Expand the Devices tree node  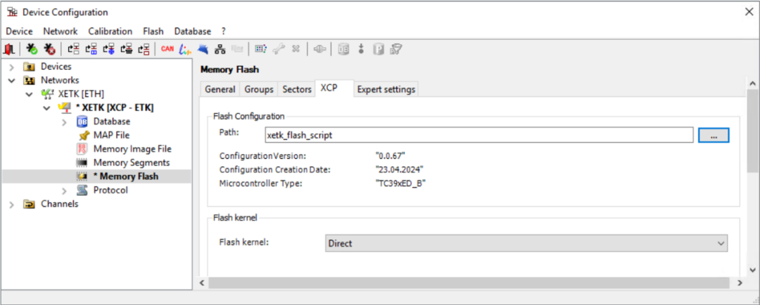click(x=12, y=67)
